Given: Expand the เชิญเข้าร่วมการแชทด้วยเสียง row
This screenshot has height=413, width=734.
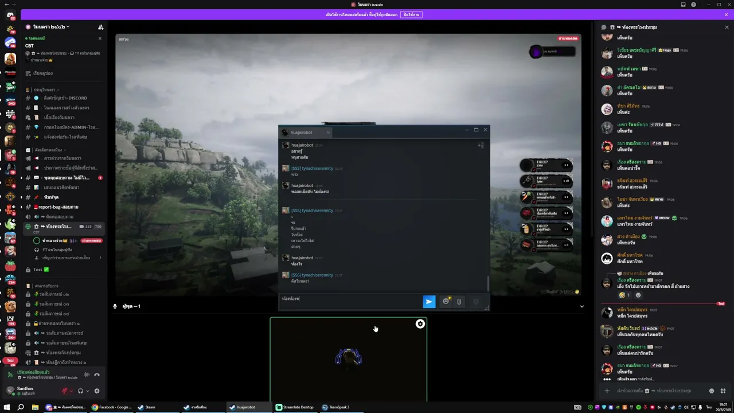Looking at the screenshot, I should tap(69, 258).
